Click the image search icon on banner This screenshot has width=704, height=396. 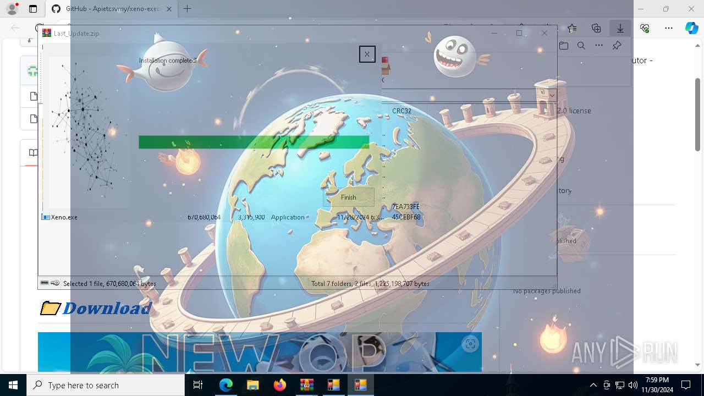coord(470,344)
